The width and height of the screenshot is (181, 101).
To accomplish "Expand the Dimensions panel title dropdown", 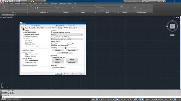I will pos(44,12).
